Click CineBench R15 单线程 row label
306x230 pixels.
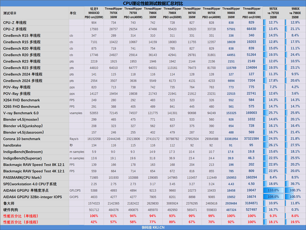[22, 36]
